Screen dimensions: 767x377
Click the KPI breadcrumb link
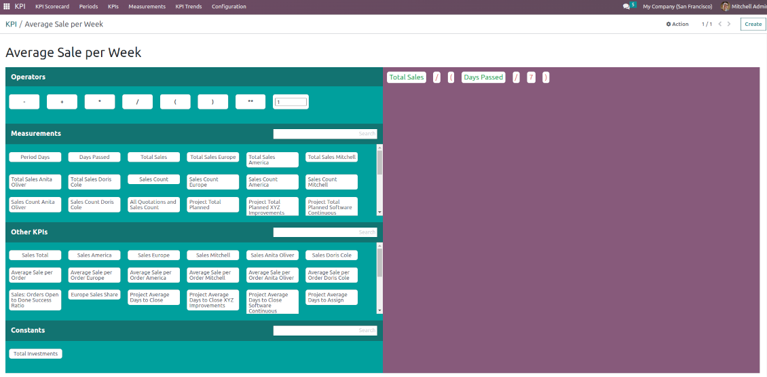point(11,24)
